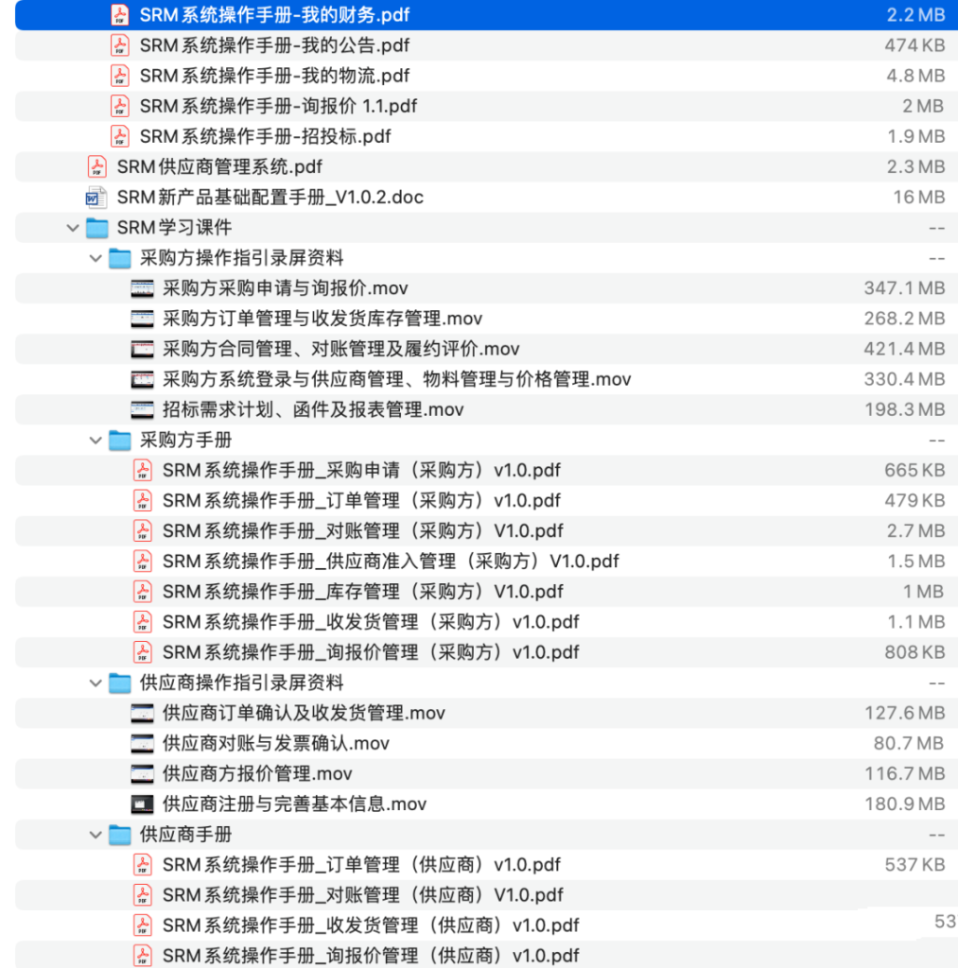Click the movie icon for 采购方采购申请与询报价.mov
The height and width of the screenshot is (968, 958).
pos(142,288)
